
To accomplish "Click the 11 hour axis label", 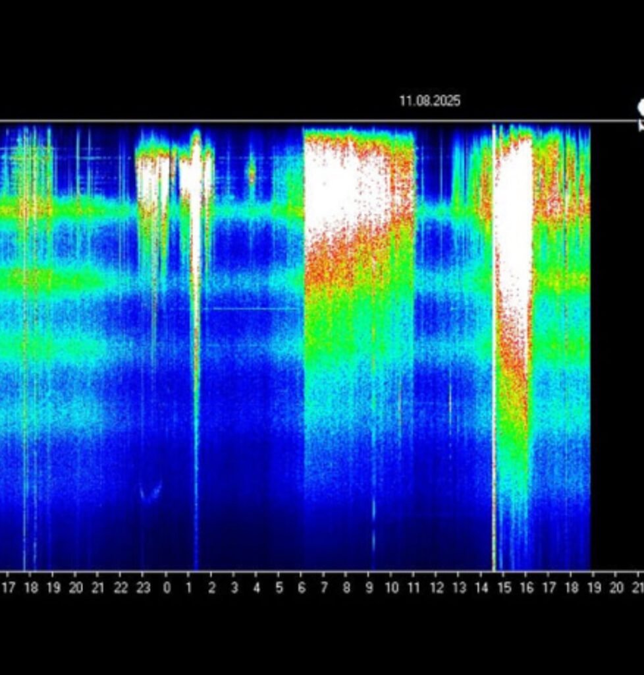I will 414,587.
